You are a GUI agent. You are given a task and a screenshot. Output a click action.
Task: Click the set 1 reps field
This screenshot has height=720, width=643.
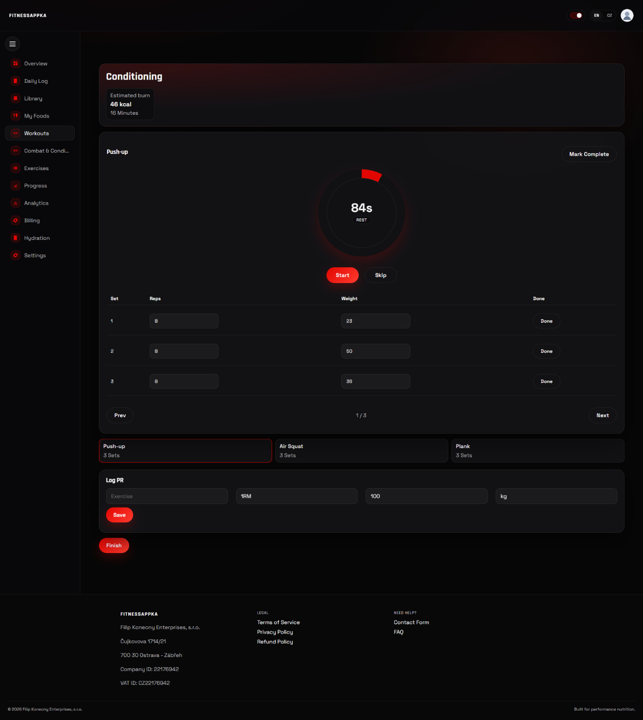click(x=184, y=321)
